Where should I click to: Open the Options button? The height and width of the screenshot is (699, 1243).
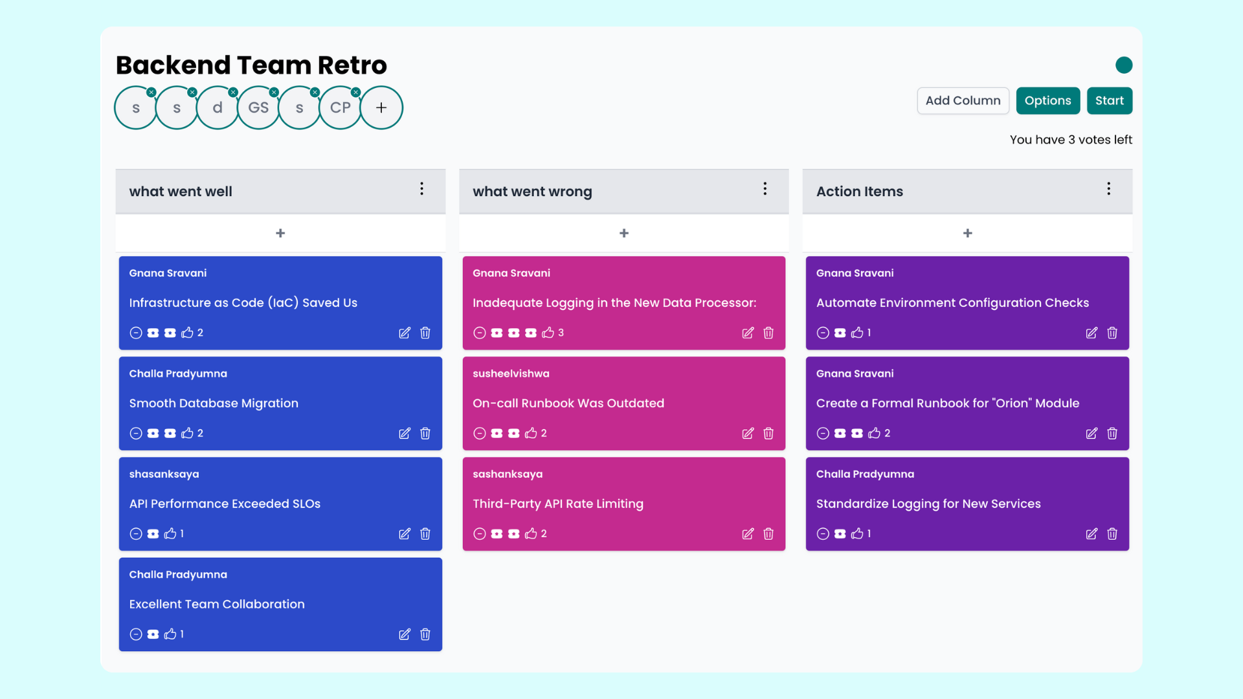pyautogui.click(x=1047, y=100)
